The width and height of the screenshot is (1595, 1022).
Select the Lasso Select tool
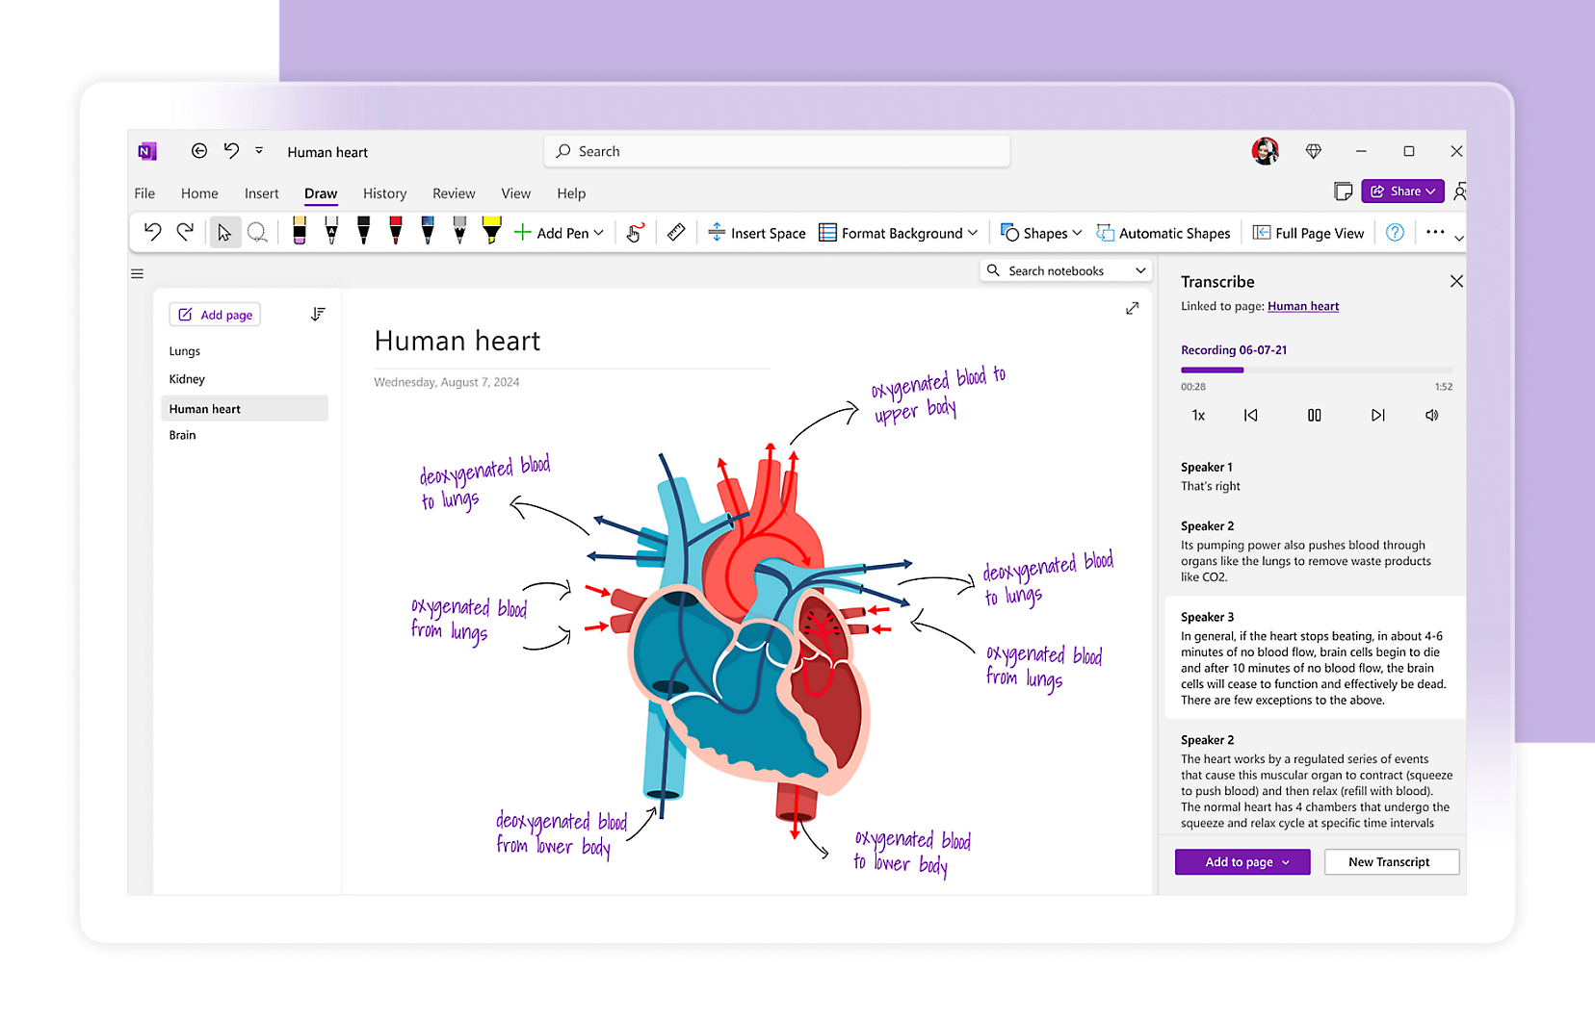[257, 232]
